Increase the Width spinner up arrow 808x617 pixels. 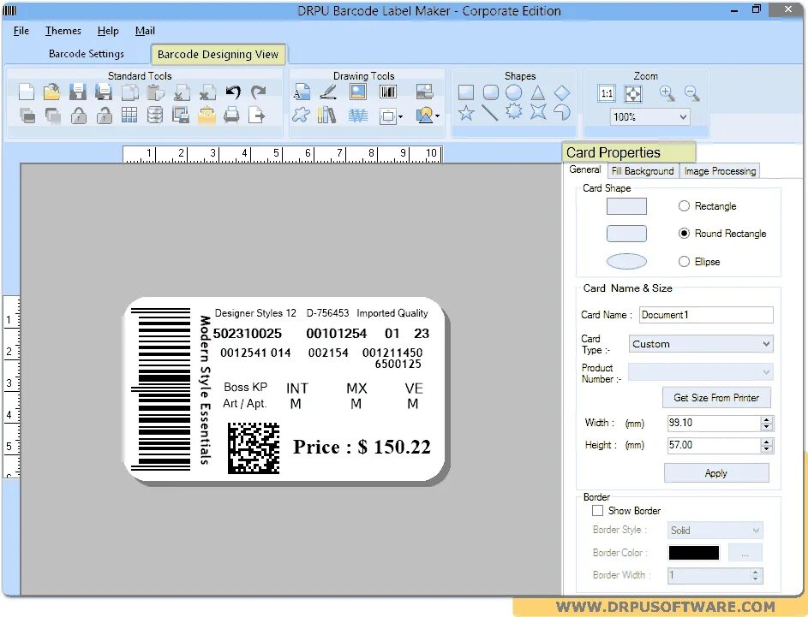click(x=767, y=419)
